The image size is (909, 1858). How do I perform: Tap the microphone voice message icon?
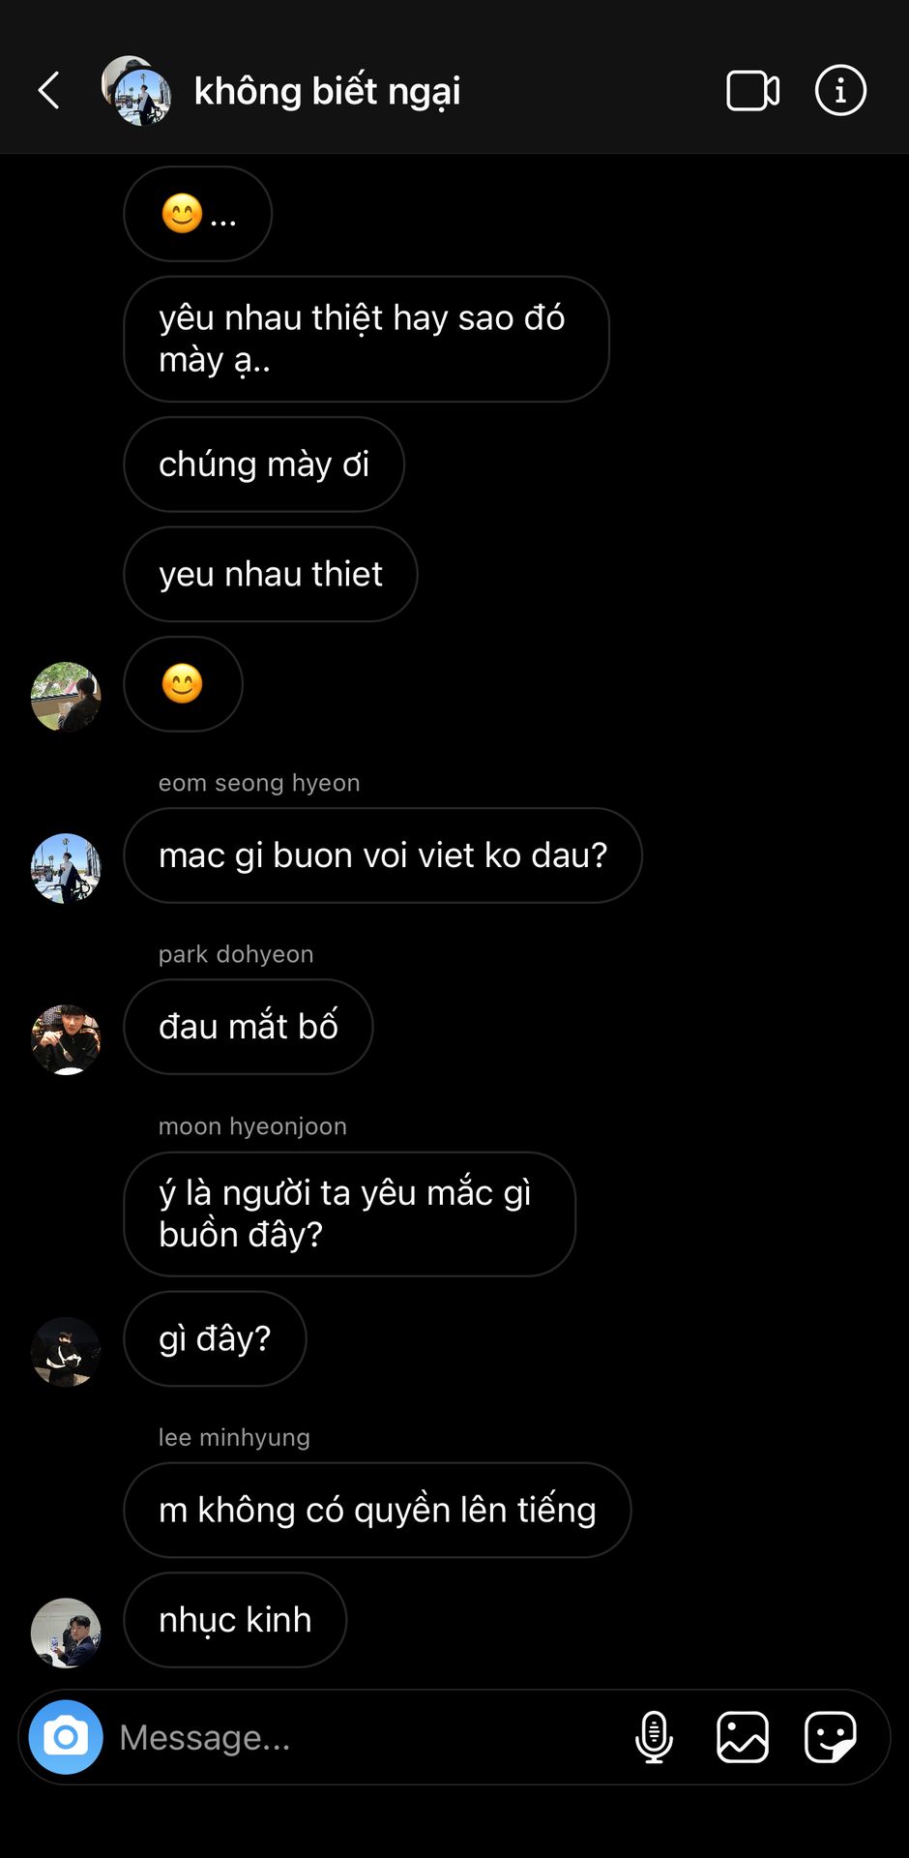click(x=654, y=1737)
